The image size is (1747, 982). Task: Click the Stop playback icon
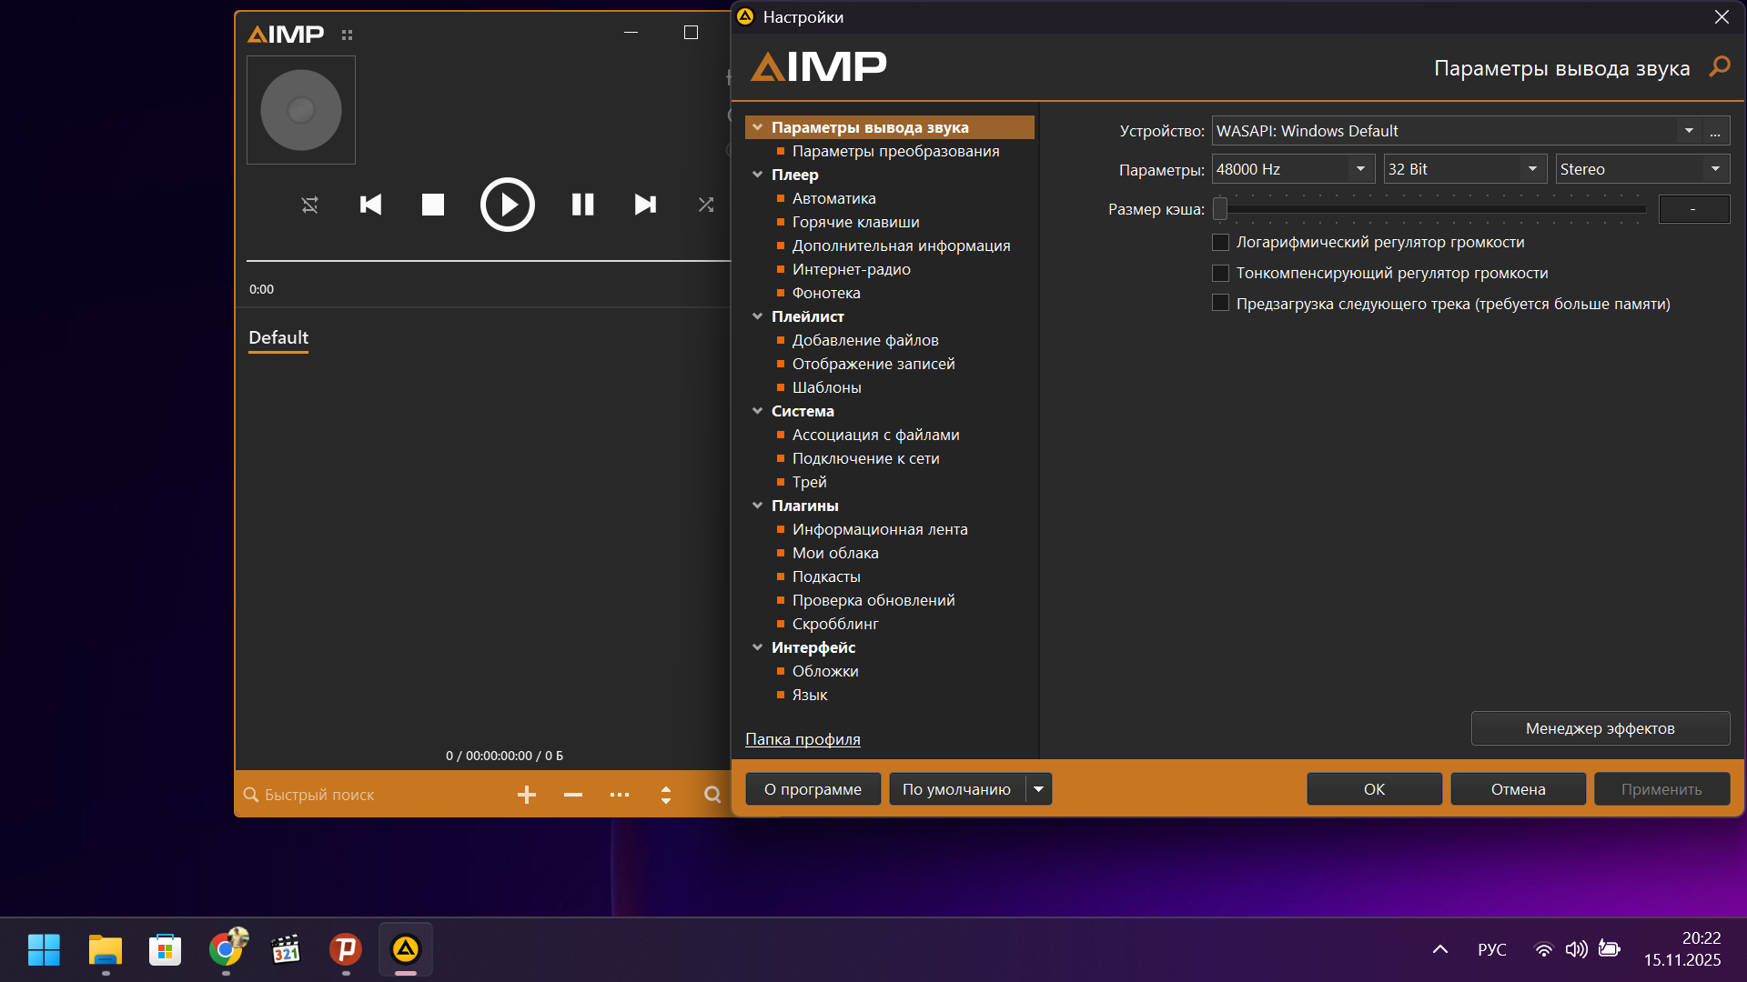pyautogui.click(x=433, y=205)
